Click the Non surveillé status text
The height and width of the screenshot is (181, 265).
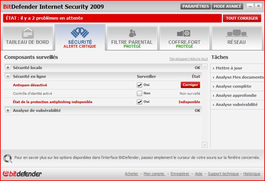click(x=190, y=94)
